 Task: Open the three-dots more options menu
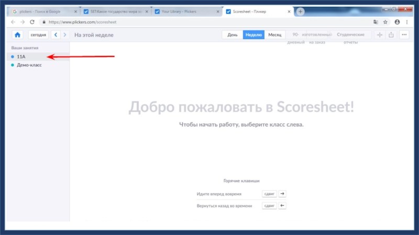pos(404,35)
